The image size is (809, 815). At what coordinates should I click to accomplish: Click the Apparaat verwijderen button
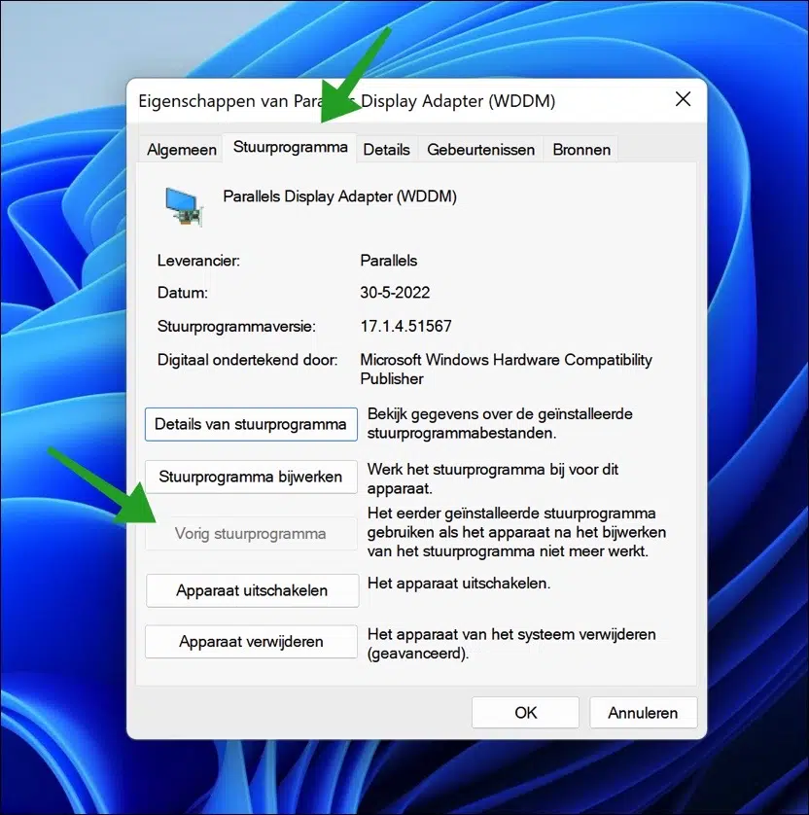pos(251,641)
